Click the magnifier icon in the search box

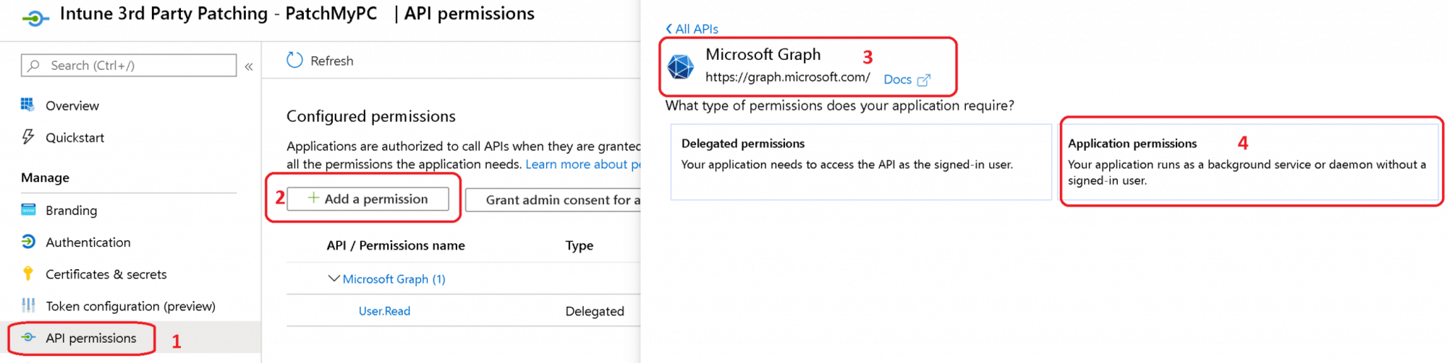33,65
